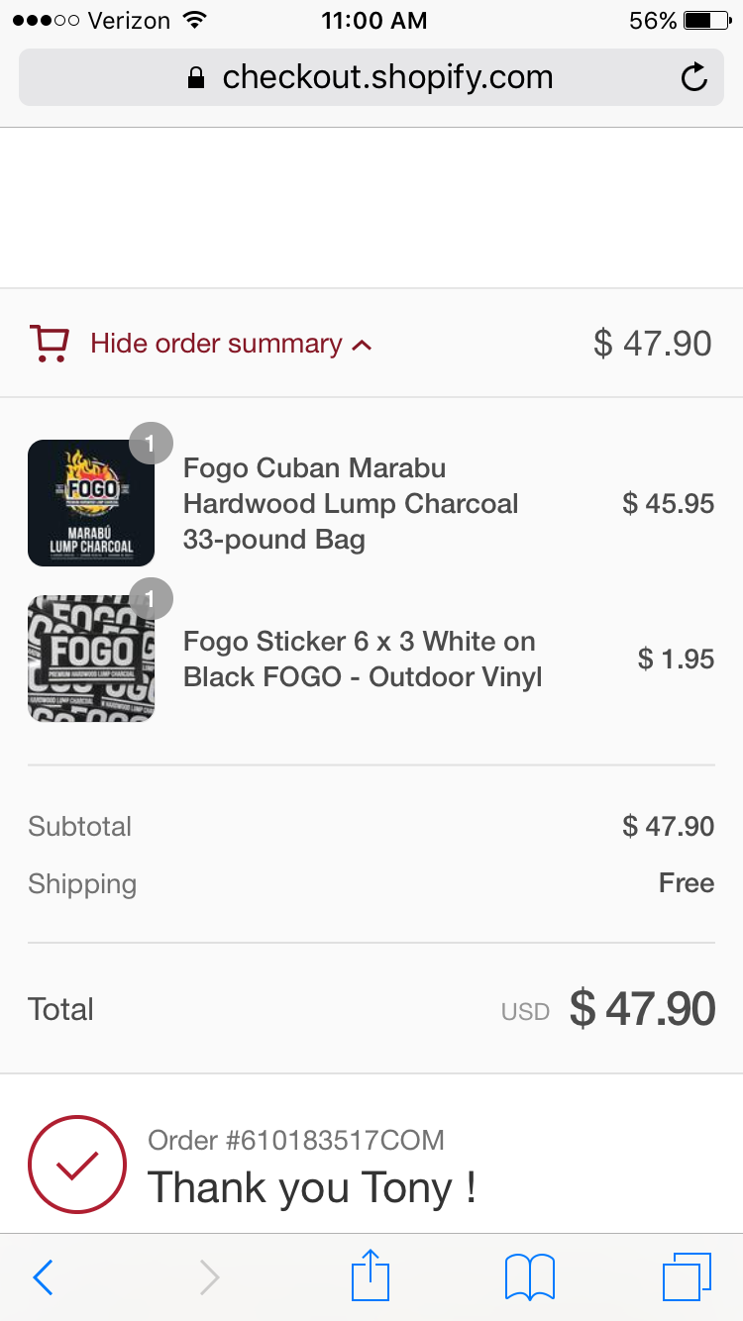
Task: Reload the checkout page
Action: point(694,77)
